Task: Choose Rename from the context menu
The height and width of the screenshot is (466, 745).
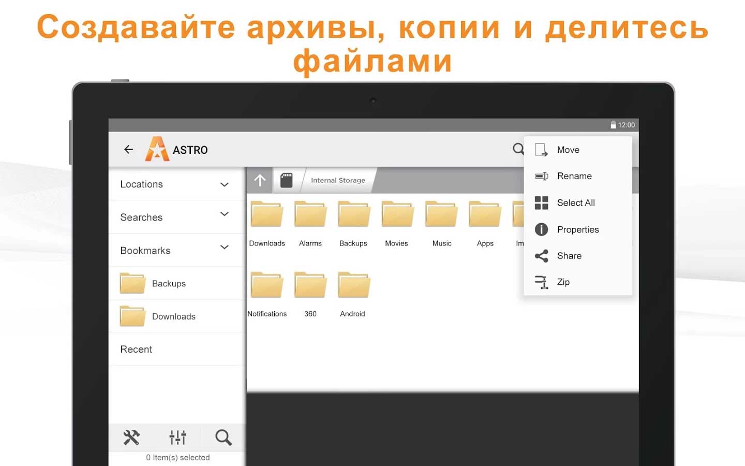Action: (x=578, y=176)
